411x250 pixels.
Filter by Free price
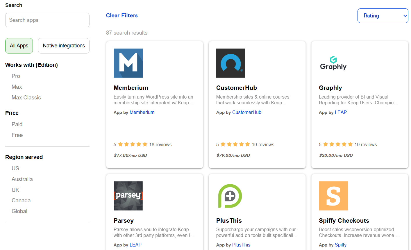coord(17,135)
